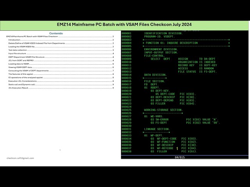
Task: Click the 03 FILLER PIC X(61) line
Action: click(x=174, y=152)
